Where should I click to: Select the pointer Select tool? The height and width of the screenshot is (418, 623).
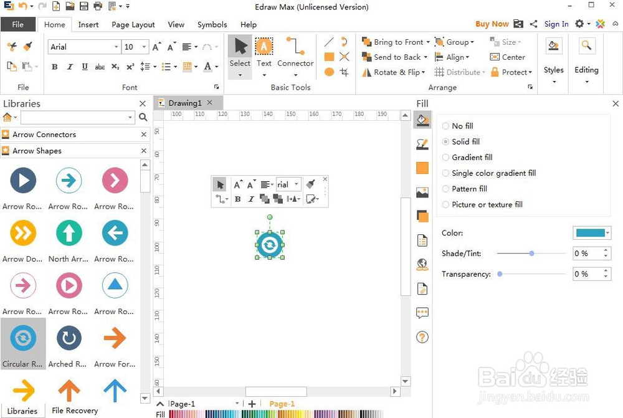pos(240,57)
